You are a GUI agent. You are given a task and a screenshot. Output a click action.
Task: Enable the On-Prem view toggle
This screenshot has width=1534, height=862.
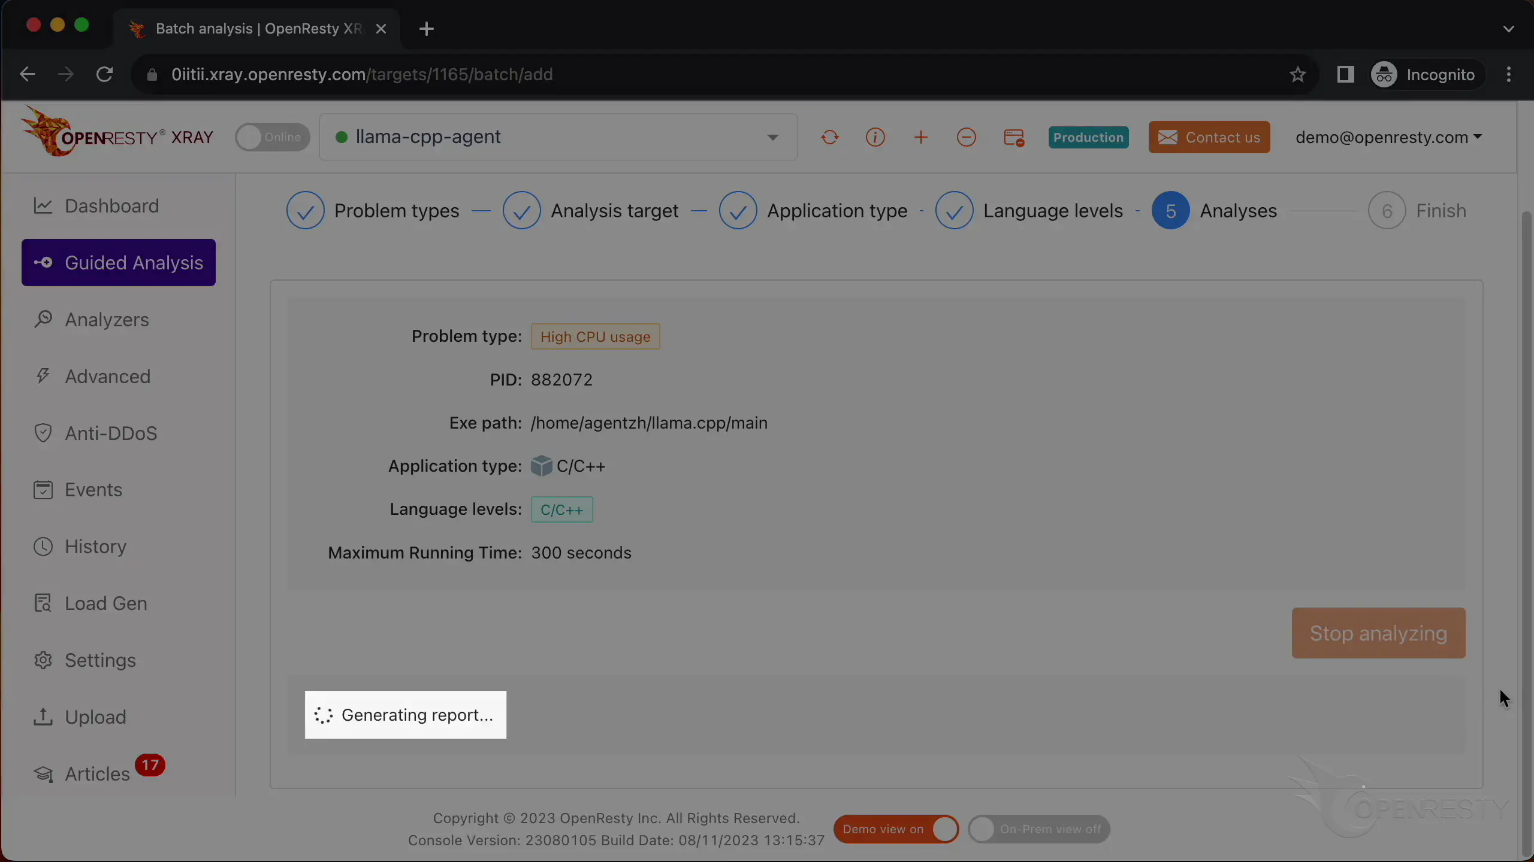point(1038,829)
